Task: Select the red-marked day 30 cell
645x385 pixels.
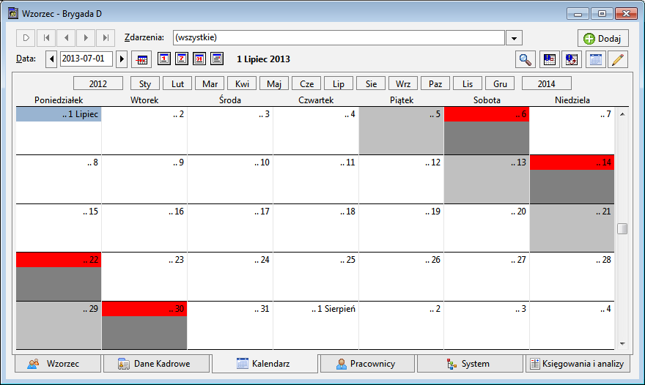Action: (x=144, y=326)
